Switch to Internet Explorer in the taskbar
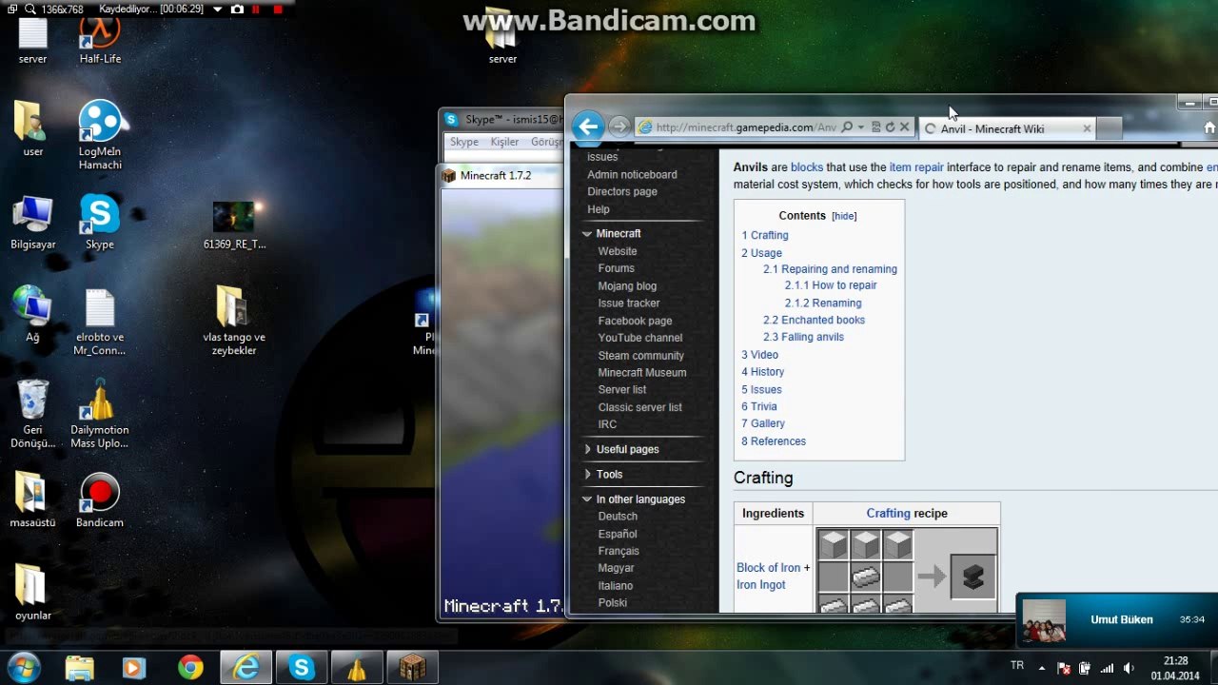 coord(246,668)
